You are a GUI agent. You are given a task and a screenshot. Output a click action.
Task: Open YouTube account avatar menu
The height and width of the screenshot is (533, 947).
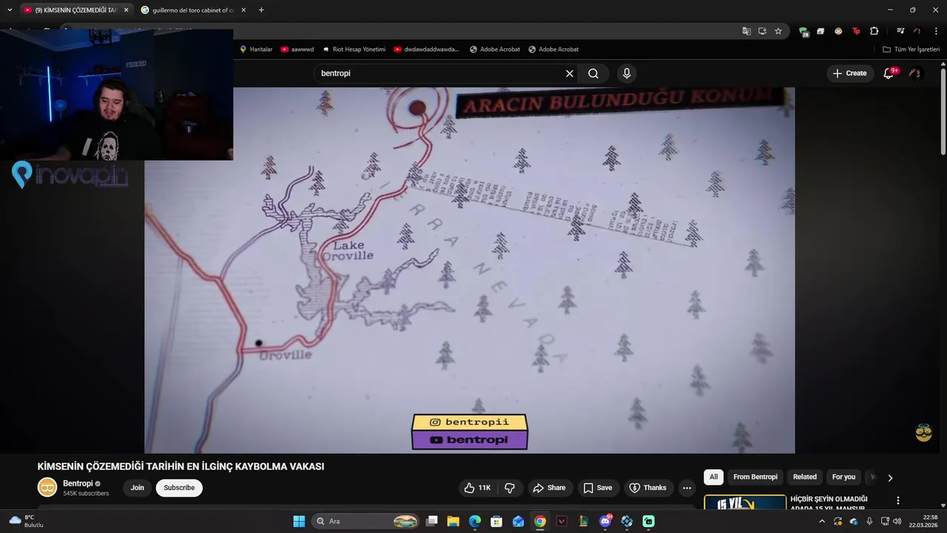[x=915, y=73]
